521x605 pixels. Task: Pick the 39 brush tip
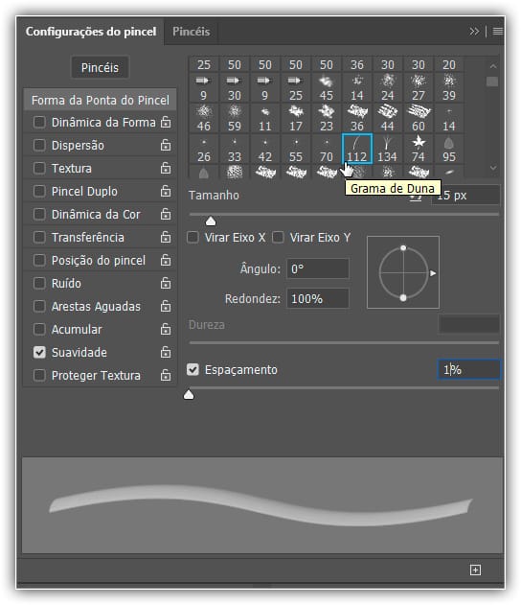449,87
